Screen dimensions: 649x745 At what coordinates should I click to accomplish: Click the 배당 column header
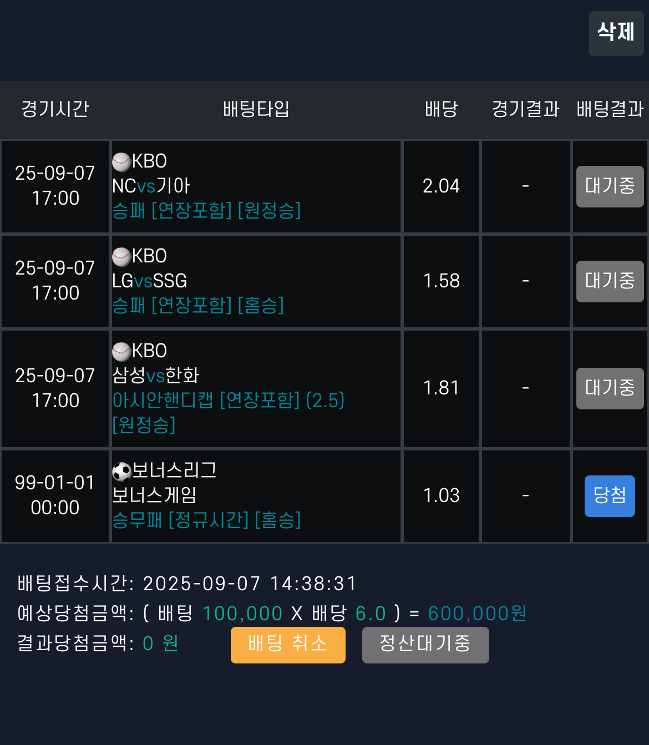(441, 109)
